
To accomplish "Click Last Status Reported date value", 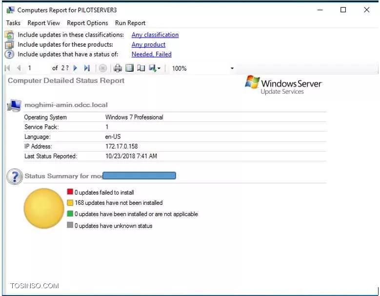I will point(131,156).
